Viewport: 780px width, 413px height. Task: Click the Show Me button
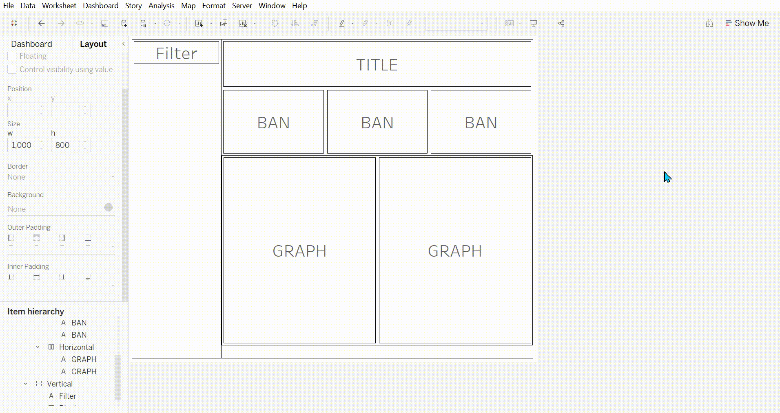[x=747, y=23]
